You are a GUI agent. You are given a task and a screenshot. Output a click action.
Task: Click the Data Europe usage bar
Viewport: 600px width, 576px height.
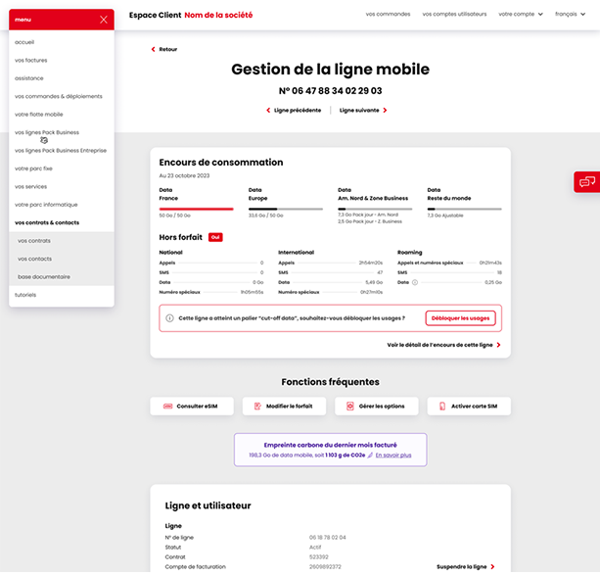(x=286, y=209)
